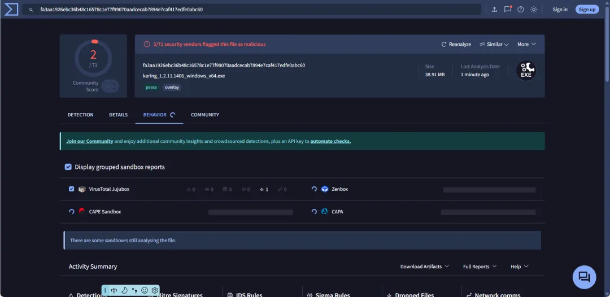The image size is (610, 297).
Task: Click the peexe tag
Action: pos(151,88)
